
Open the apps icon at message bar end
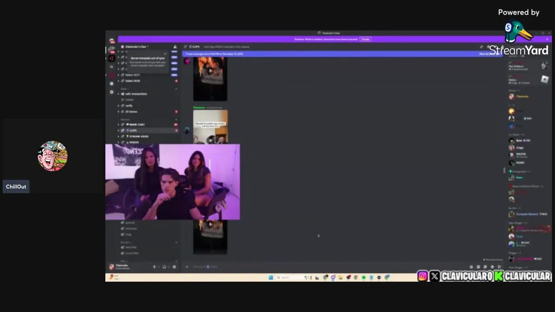click(x=499, y=267)
